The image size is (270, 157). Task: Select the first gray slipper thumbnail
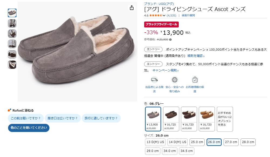click(x=12, y=13)
